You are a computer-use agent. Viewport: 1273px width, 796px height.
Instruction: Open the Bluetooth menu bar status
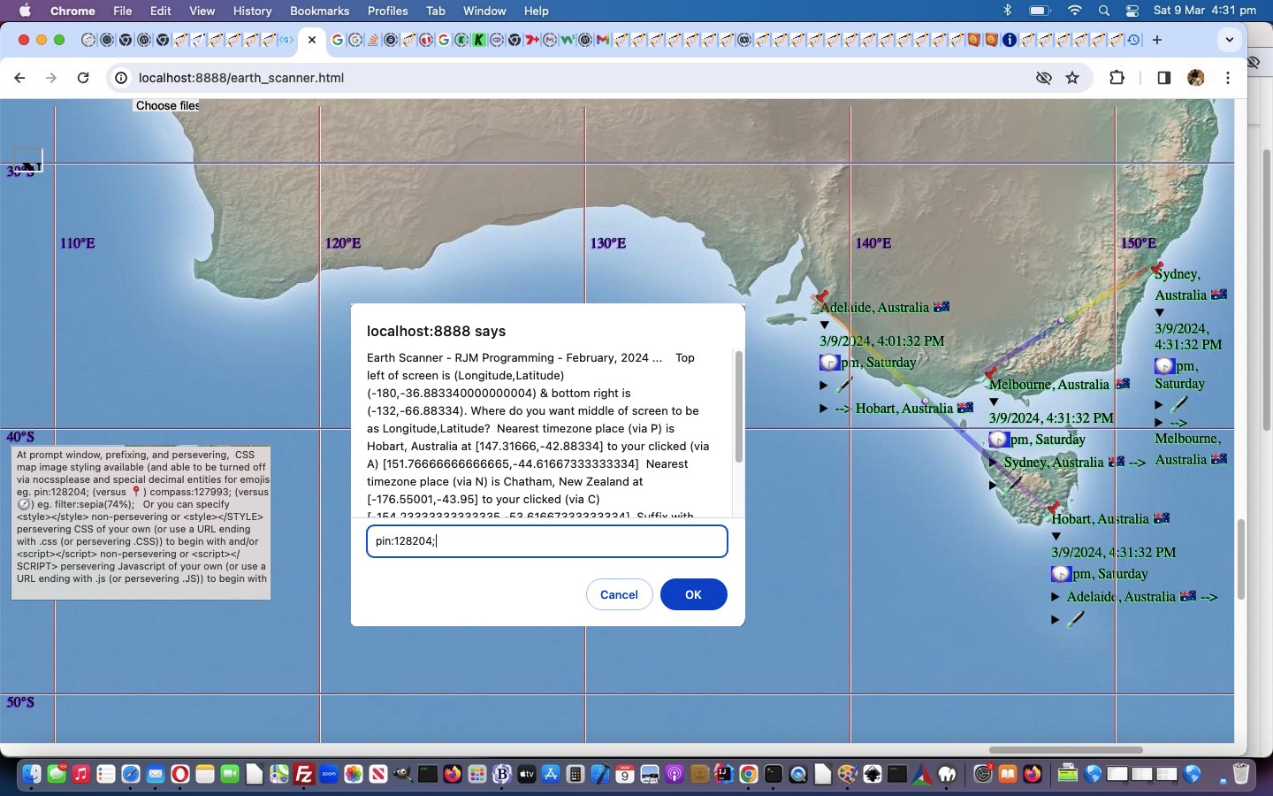click(1007, 11)
